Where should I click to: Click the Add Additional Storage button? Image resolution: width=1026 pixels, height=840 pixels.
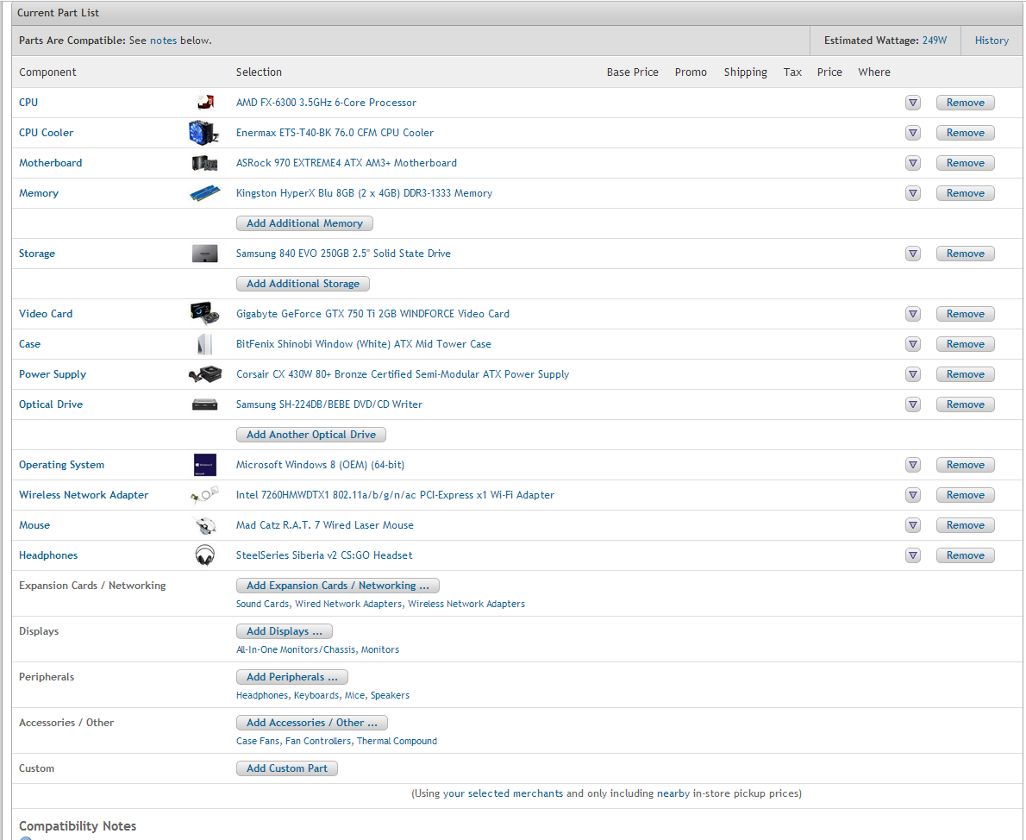[x=303, y=284]
